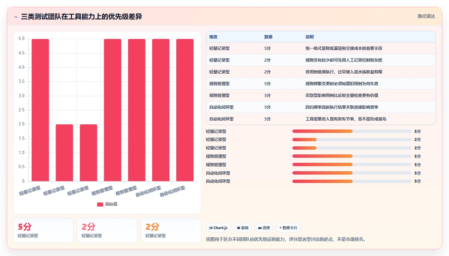Click 规则管理型 in the 识别受影响用例 row
This screenshot has width=449, height=256.
coord(219,96)
